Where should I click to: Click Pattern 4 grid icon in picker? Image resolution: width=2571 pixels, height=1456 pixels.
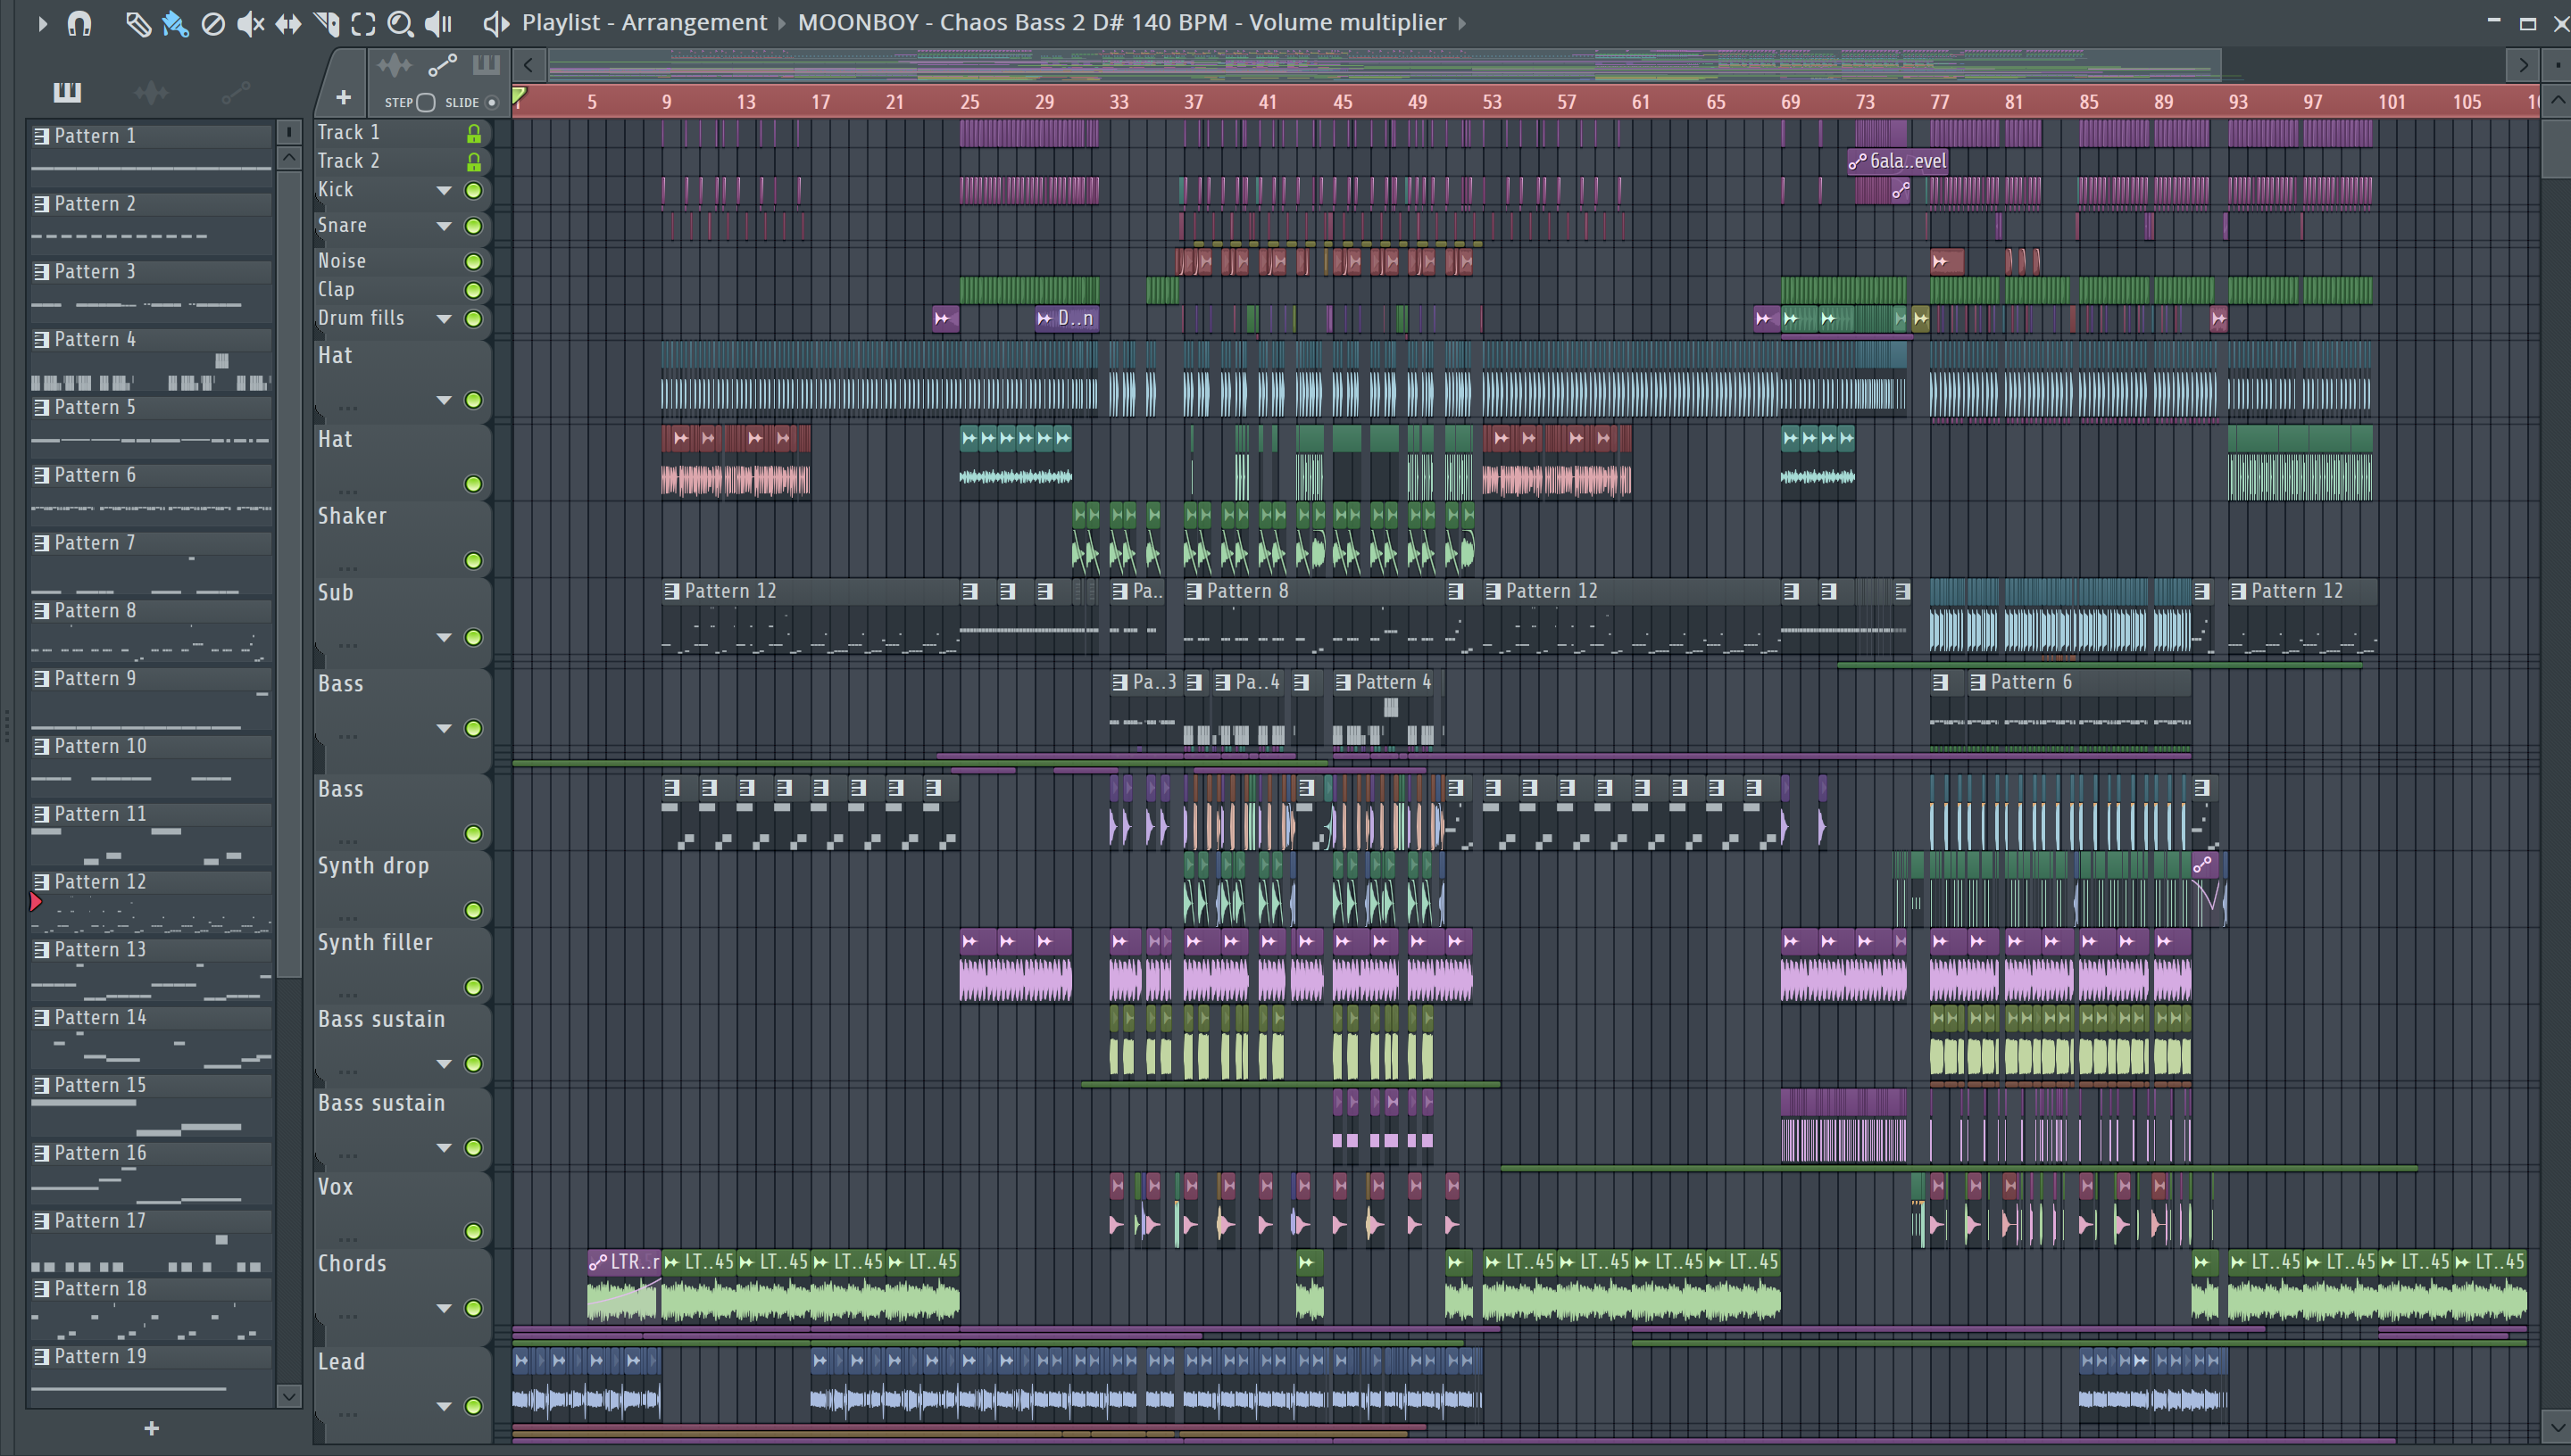click(x=41, y=340)
